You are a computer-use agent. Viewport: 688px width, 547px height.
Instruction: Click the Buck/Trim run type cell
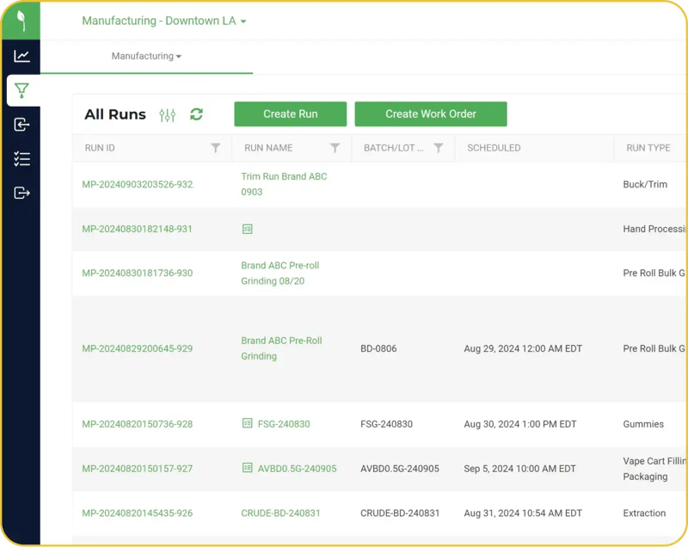pos(645,184)
